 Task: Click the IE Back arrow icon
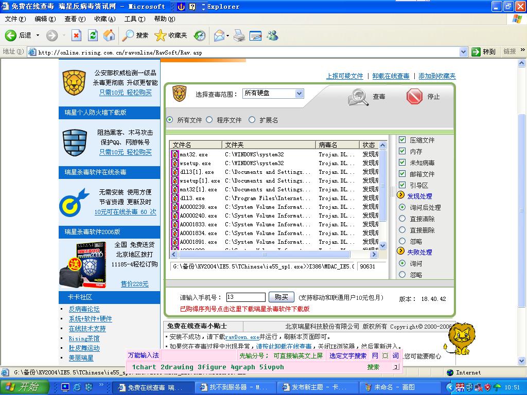[x=10, y=35]
